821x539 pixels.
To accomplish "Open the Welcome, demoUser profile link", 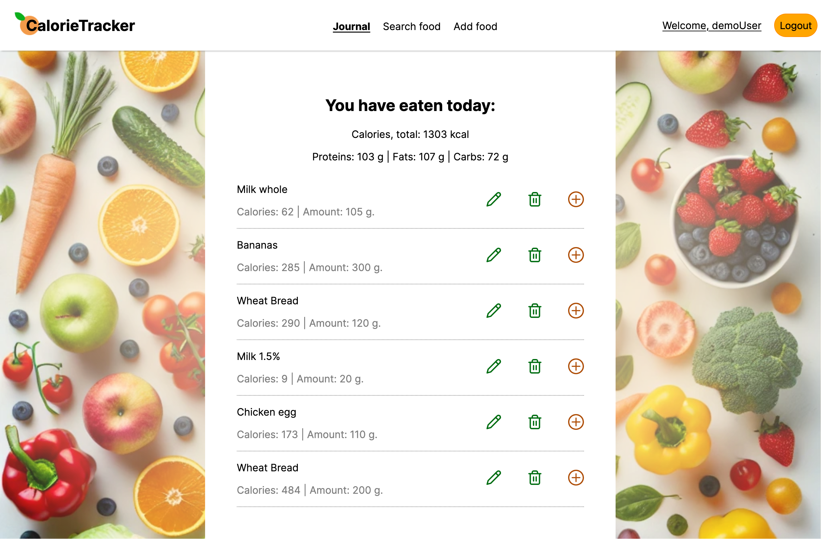I will click(711, 26).
